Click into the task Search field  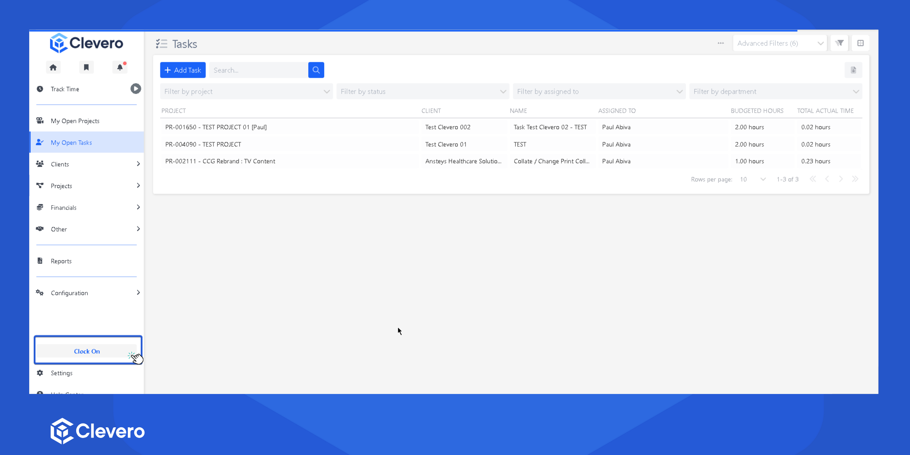(259, 70)
